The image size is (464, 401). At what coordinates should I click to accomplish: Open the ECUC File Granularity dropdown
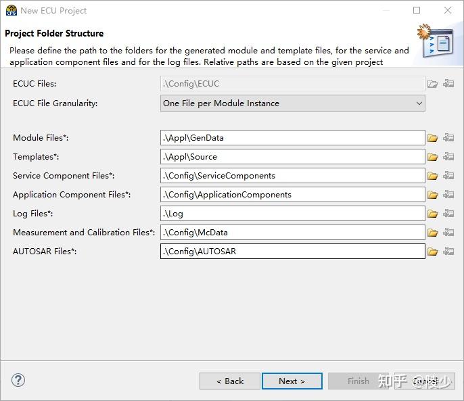point(292,103)
